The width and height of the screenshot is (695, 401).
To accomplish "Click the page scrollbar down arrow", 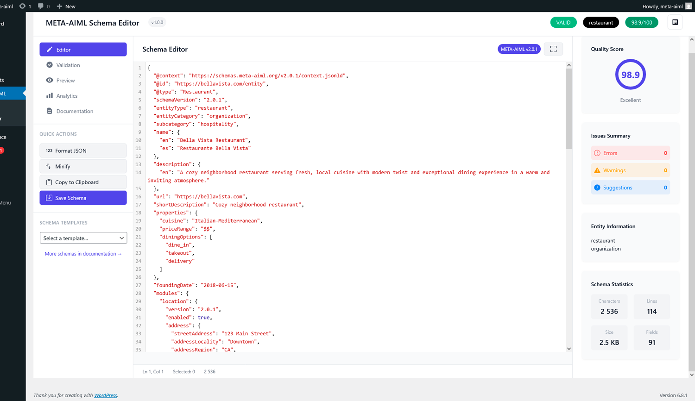I will click(x=692, y=375).
